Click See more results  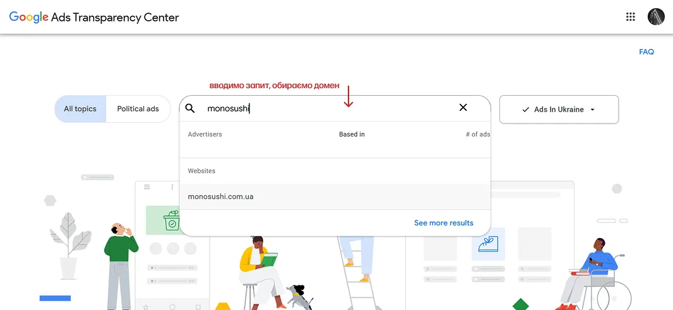443,222
